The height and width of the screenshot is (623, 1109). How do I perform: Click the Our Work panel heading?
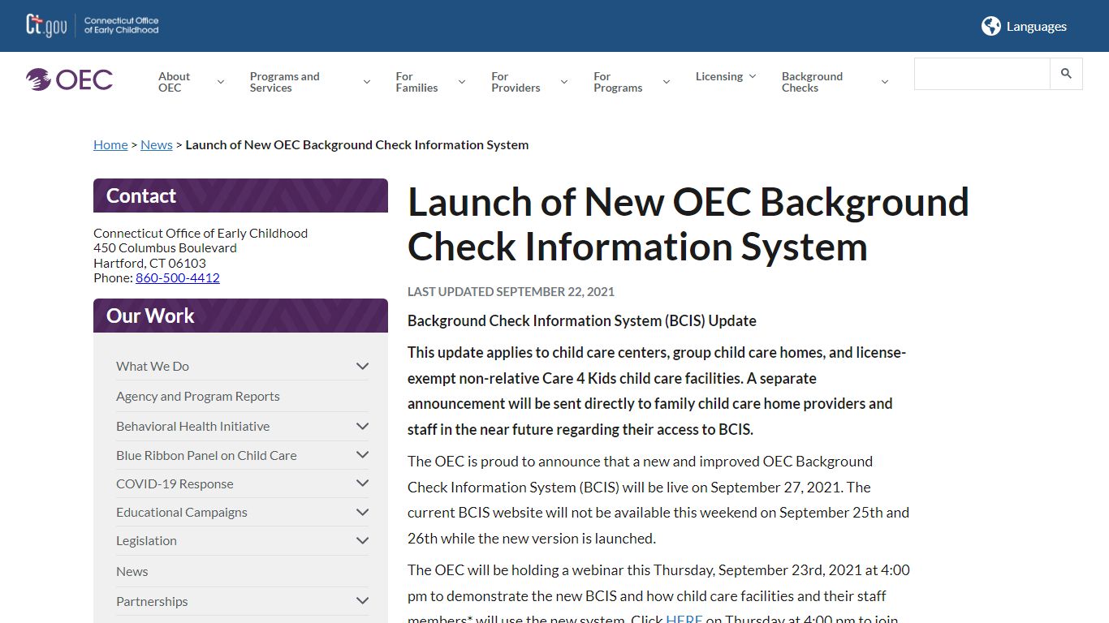coord(240,316)
